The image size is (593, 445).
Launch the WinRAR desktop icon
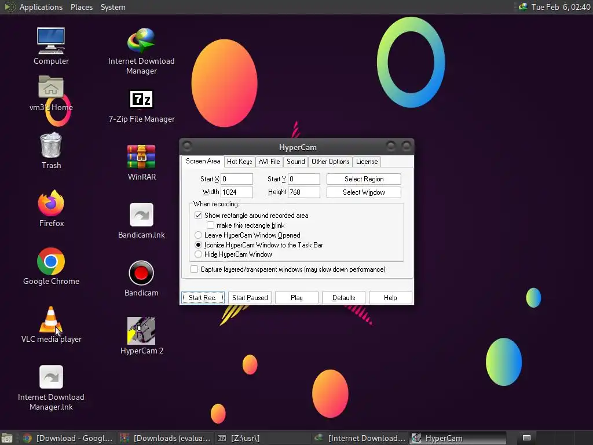click(x=141, y=156)
